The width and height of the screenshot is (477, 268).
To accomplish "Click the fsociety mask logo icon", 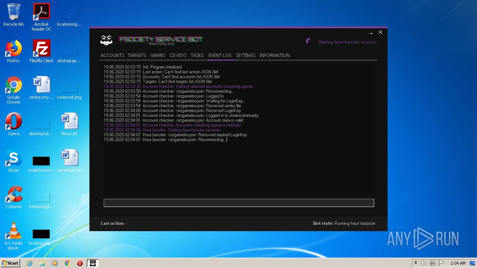I will [x=106, y=40].
